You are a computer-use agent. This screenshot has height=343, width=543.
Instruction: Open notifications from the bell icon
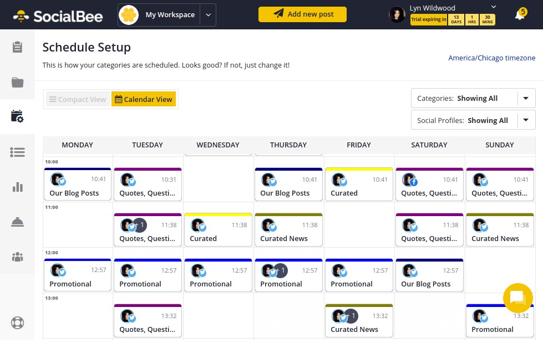coord(519,14)
